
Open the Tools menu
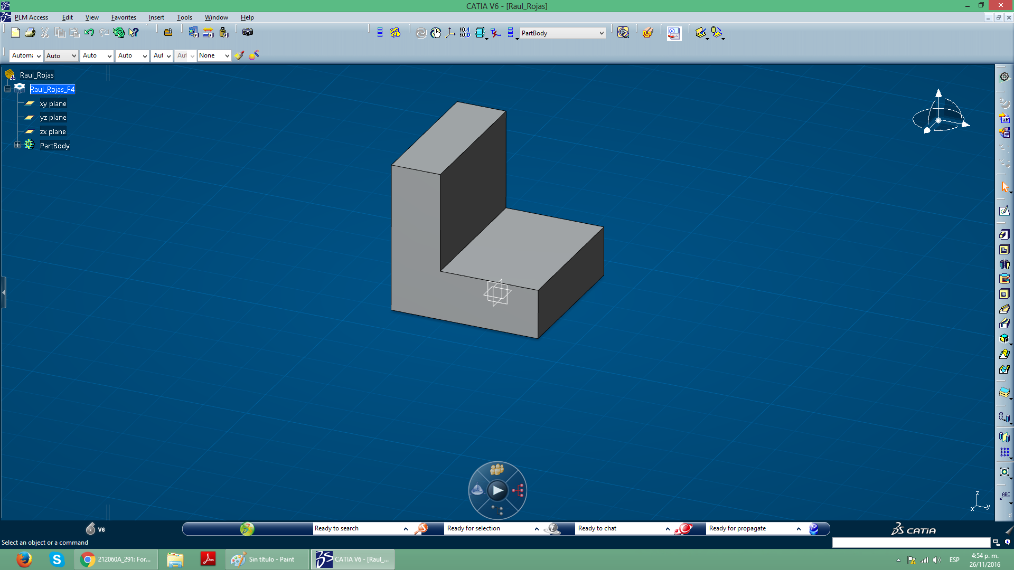pyautogui.click(x=184, y=17)
